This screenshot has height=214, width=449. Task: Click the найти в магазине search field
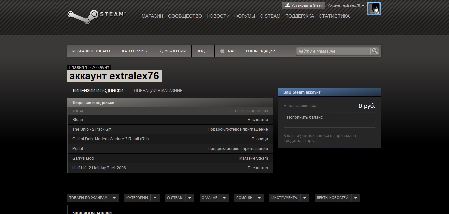(x=333, y=51)
